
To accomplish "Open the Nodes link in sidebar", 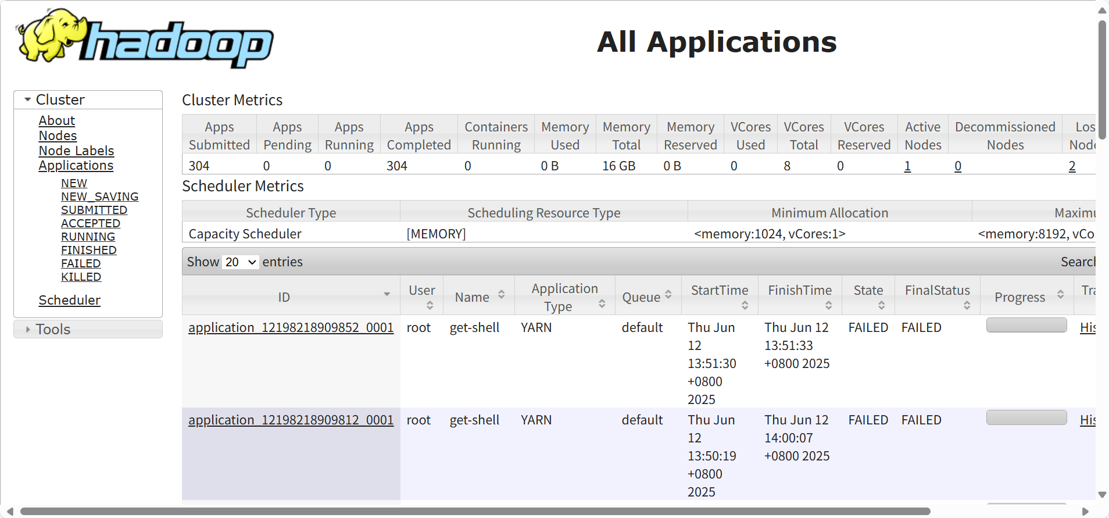I will (x=58, y=135).
